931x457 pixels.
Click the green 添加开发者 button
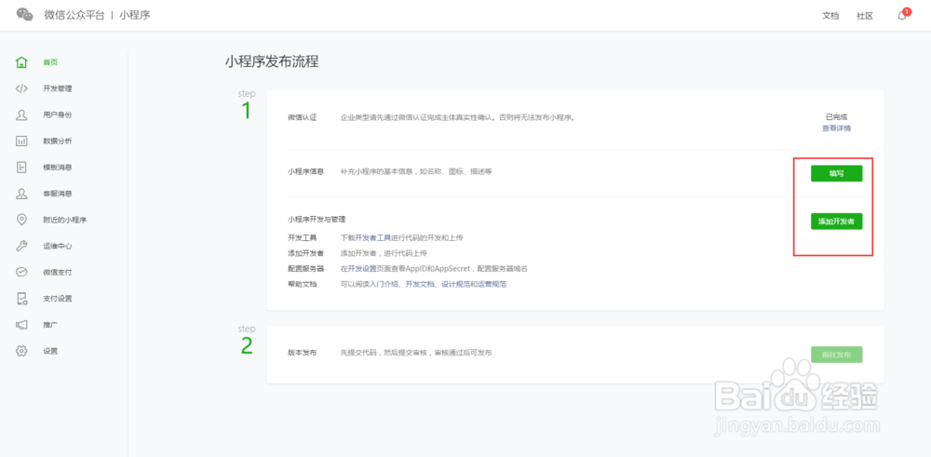coord(836,222)
